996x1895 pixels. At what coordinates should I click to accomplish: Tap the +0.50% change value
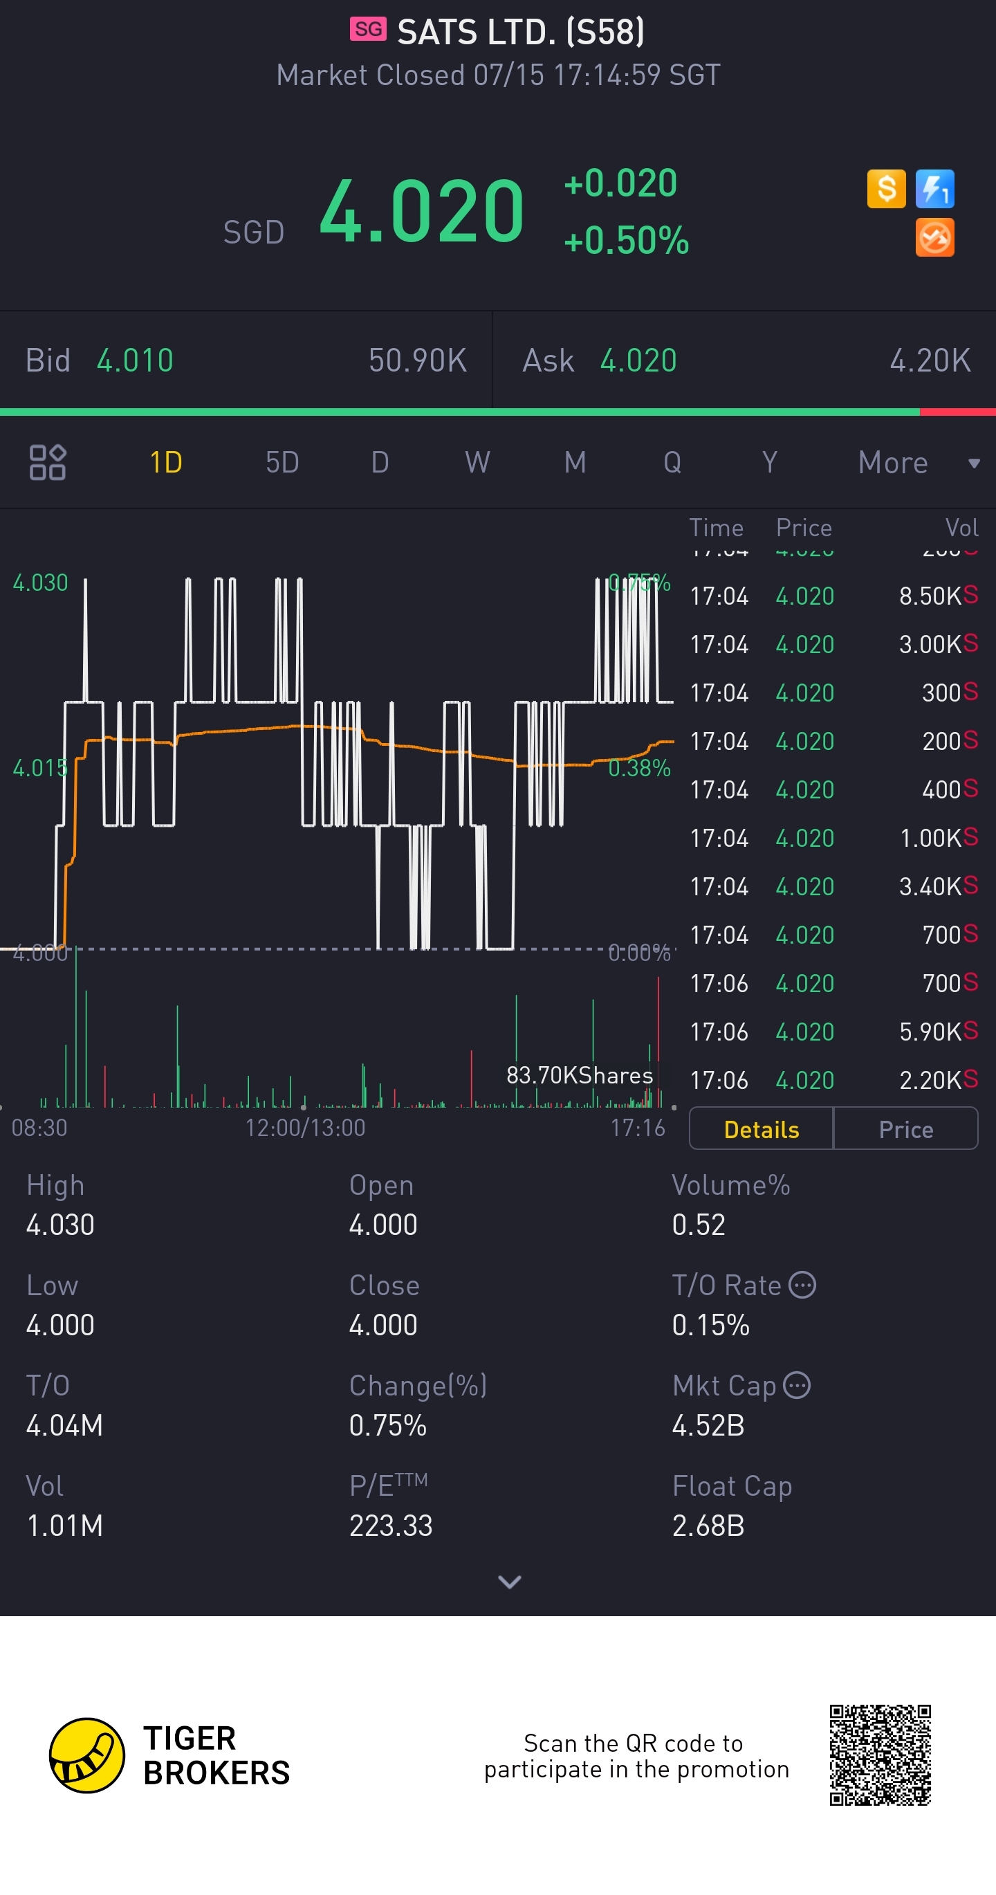point(626,241)
